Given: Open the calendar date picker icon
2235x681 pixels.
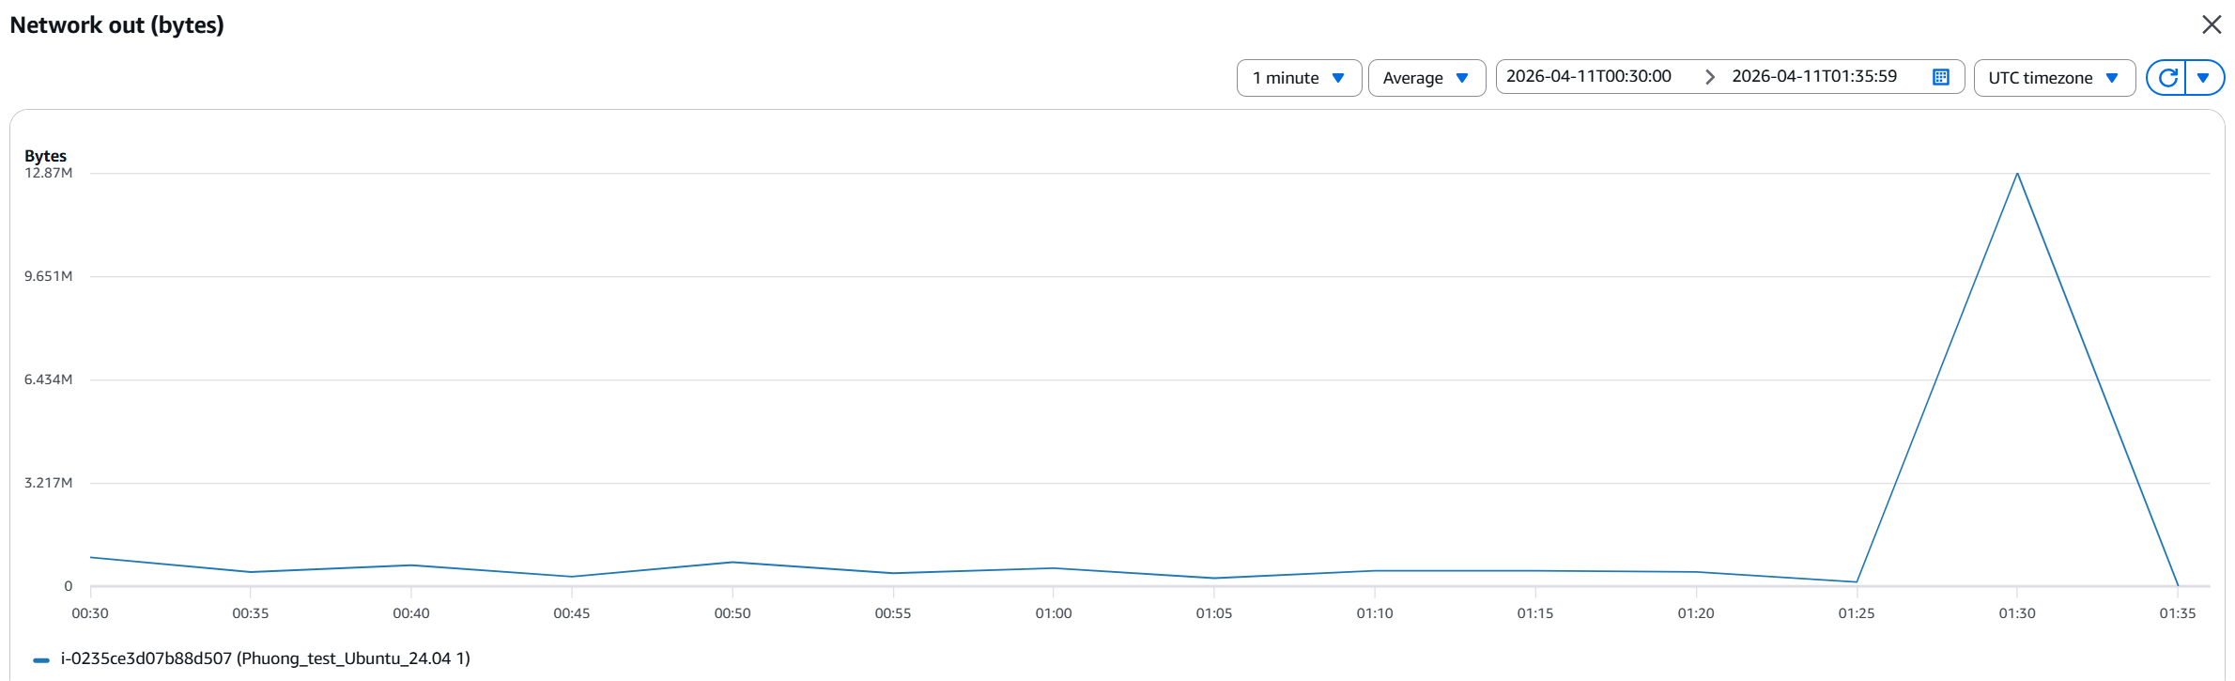Looking at the screenshot, I should click(x=1941, y=77).
